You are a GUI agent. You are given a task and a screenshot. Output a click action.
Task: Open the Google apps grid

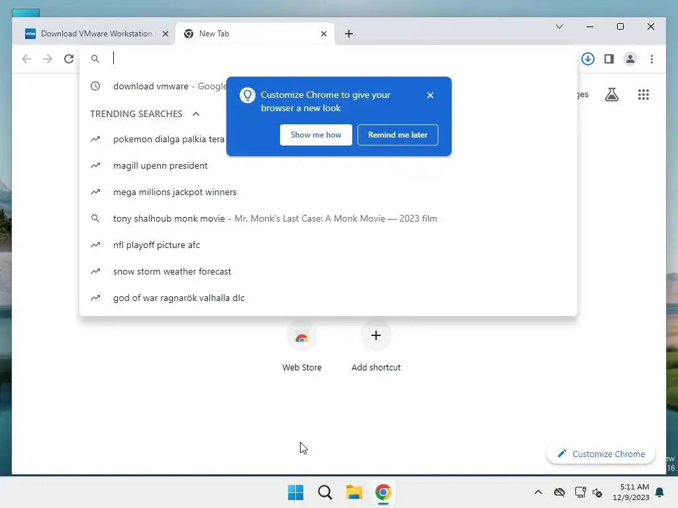[644, 94]
